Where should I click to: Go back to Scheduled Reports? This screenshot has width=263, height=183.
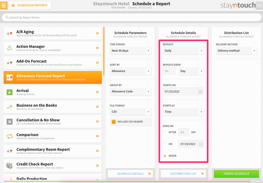[30, 5]
